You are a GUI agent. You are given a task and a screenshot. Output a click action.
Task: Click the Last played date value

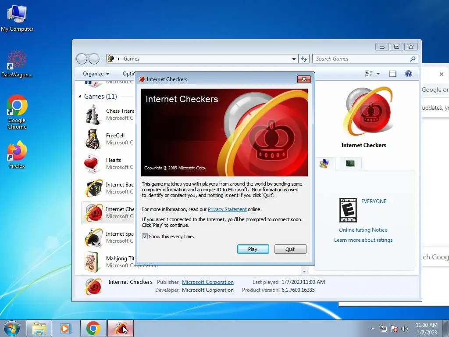pos(303,282)
